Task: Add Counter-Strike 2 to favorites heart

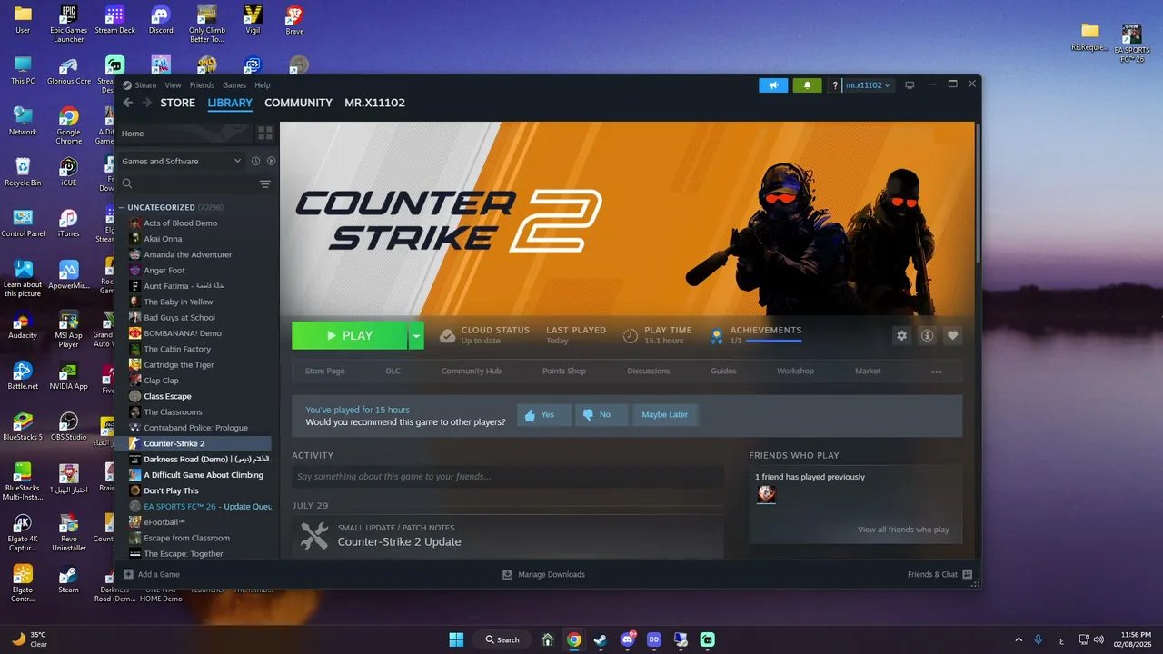Action: [x=952, y=335]
